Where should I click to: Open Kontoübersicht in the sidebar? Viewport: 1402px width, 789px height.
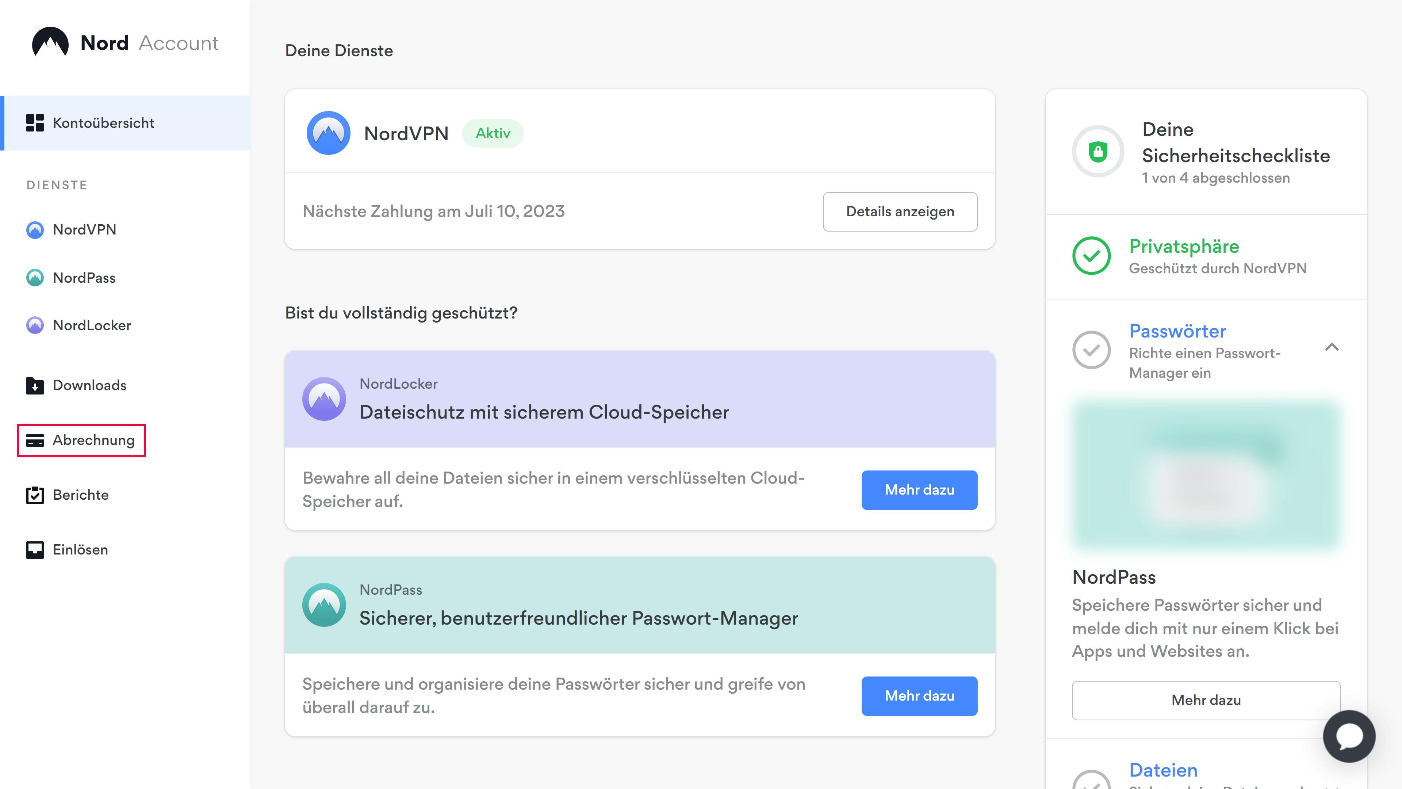(125, 123)
